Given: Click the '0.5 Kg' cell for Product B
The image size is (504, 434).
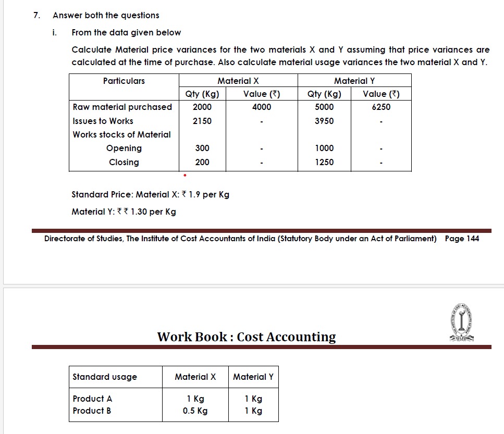Looking at the screenshot, I should point(195,411).
